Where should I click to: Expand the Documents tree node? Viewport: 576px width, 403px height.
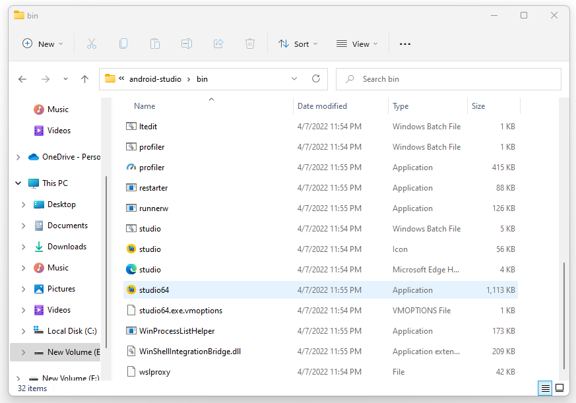click(24, 226)
